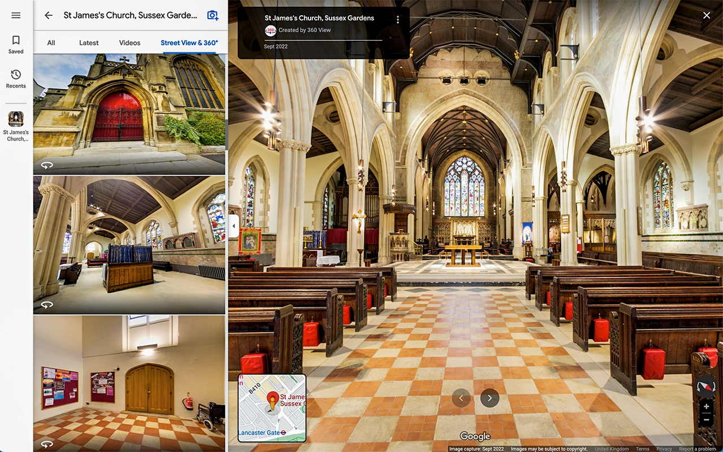This screenshot has width=723, height=452.
Task: Open the main navigation hamburger menu
Action: click(x=16, y=15)
